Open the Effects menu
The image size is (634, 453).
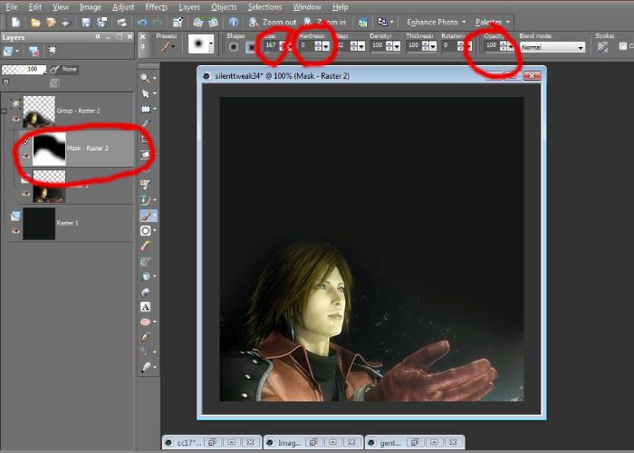pos(156,7)
